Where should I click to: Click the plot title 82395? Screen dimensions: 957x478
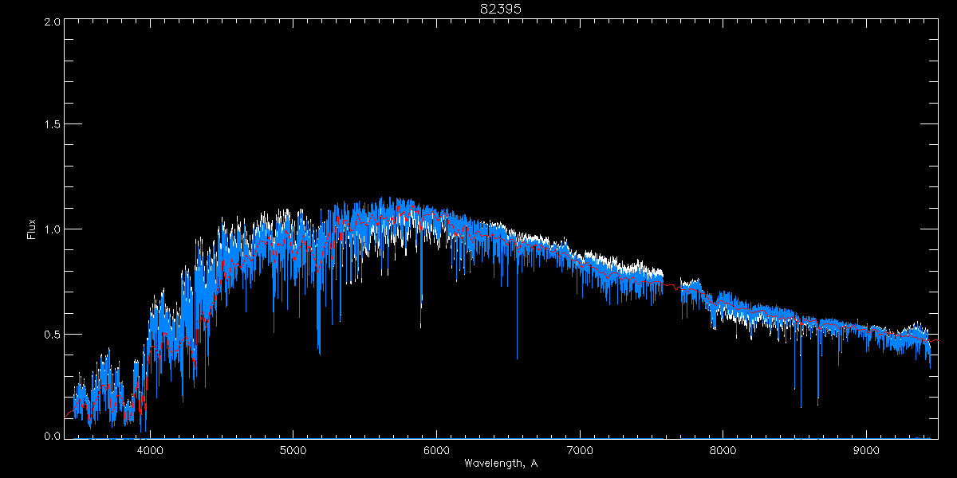point(500,9)
